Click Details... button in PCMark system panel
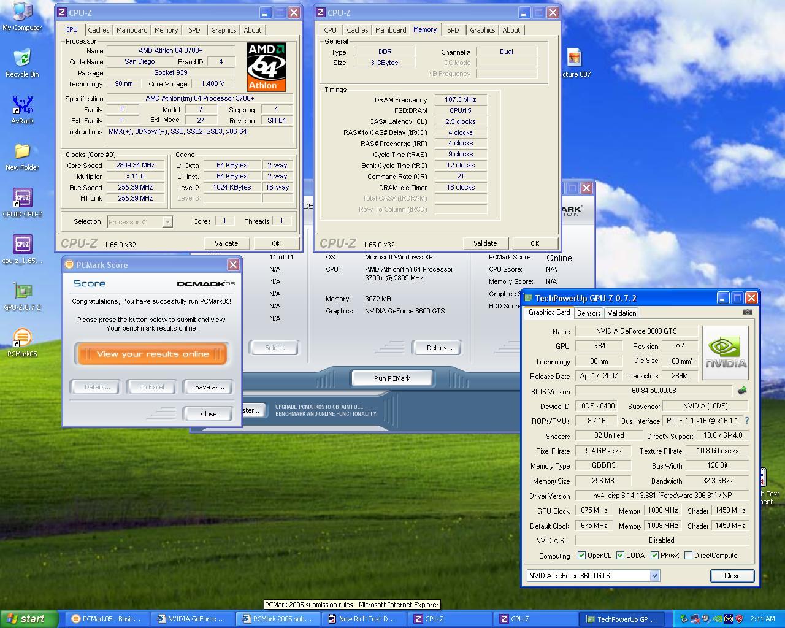Image resolution: width=785 pixels, height=628 pixels. [x=439, y=348]
